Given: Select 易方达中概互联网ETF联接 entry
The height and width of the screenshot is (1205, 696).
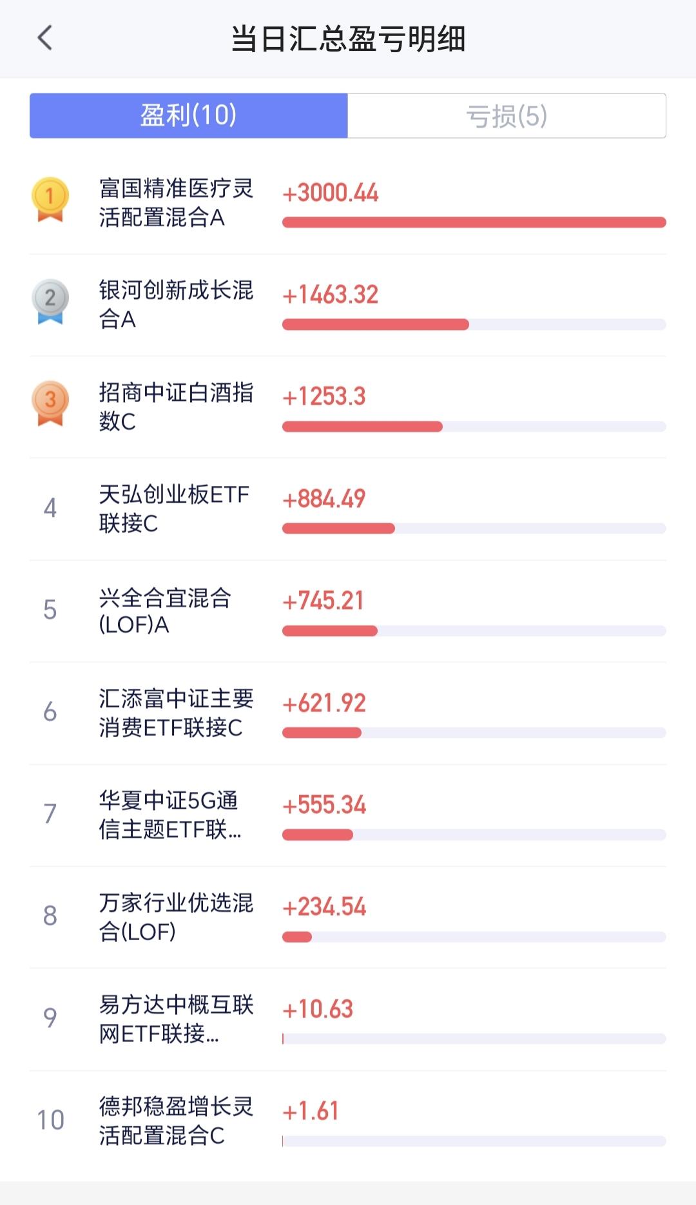Looking at the screenshot, I should click(176, 1019).
